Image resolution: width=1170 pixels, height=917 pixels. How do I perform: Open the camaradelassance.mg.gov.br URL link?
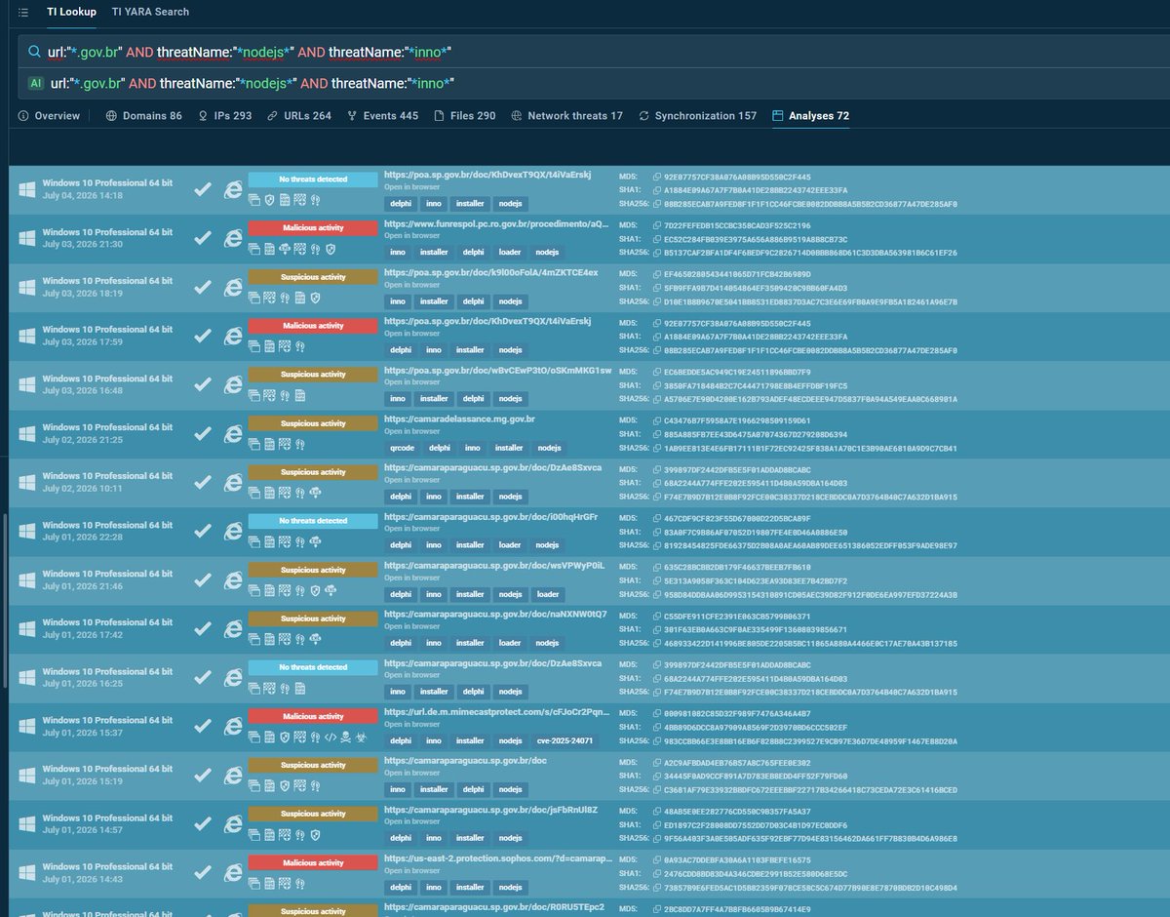pyautogui.click(x=459, y=419)
